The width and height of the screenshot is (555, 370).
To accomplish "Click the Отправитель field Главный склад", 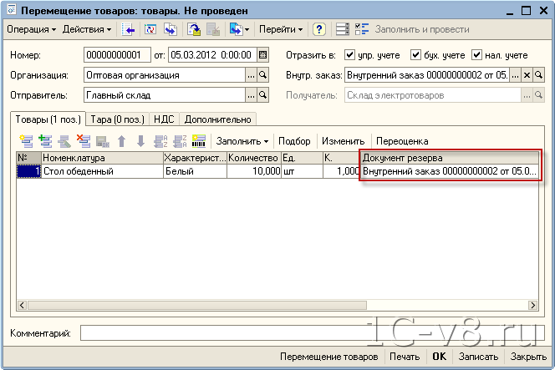I will click(x=165, y=95).
